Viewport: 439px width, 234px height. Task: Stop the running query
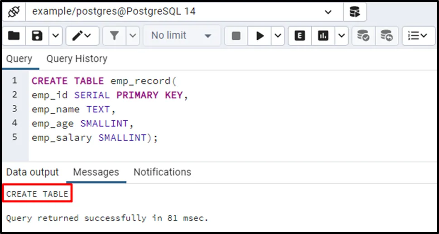(236, 35)
